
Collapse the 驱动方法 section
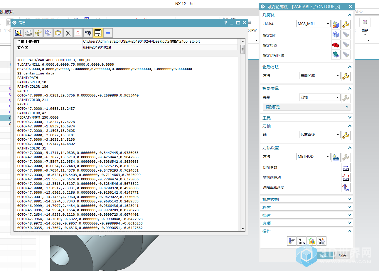pyautogui.click(x=306, y=67)
